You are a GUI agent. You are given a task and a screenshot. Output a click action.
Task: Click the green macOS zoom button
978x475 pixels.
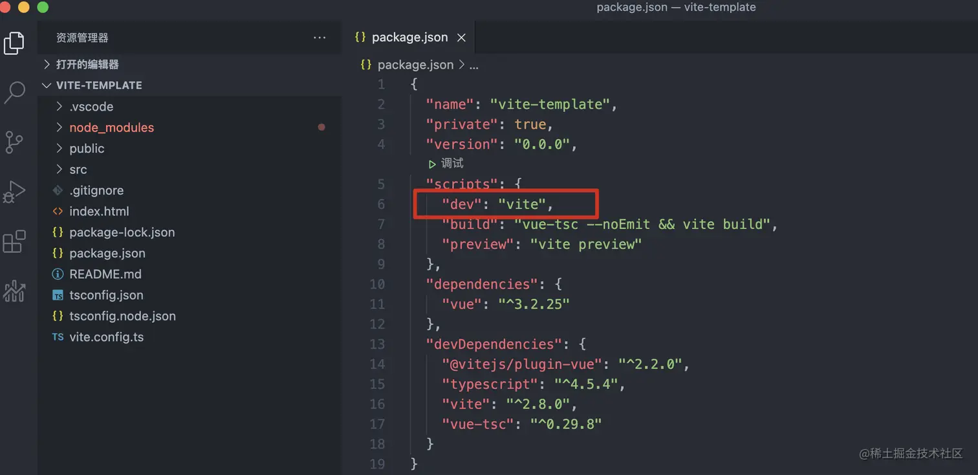(x=43, y=8)
